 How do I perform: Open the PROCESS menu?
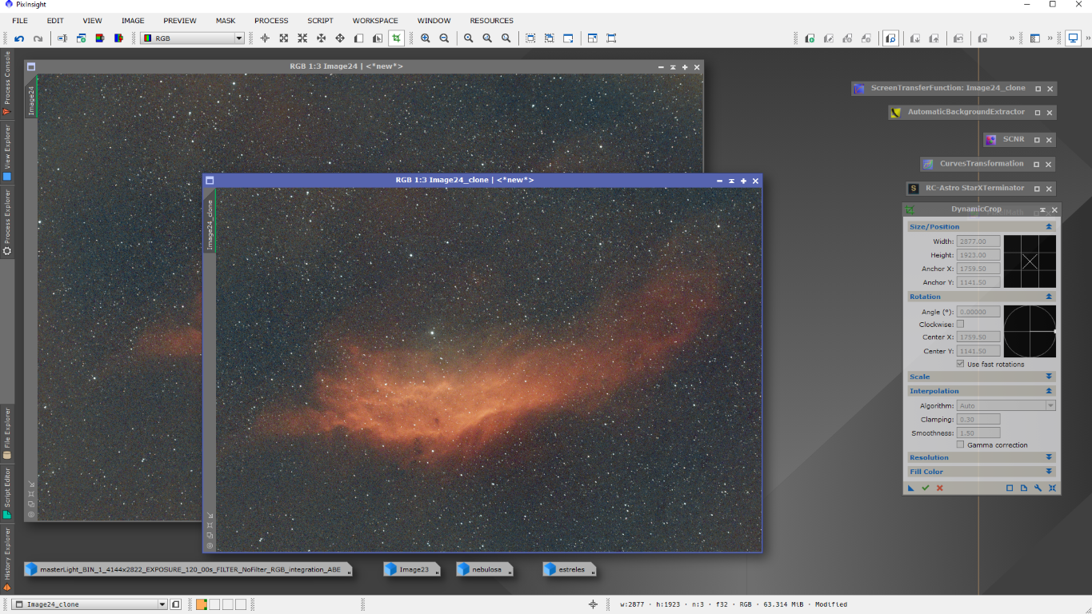click(x=271, y=21)
